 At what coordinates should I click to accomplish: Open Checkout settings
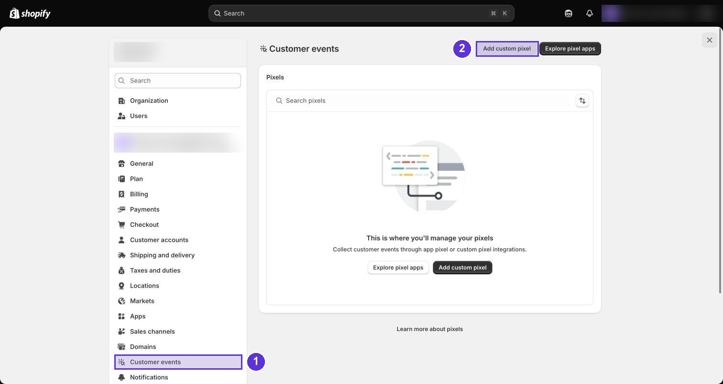(178, 225)
